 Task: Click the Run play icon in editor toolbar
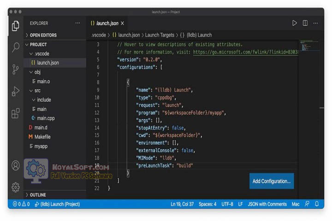click(x=294, y=23)
